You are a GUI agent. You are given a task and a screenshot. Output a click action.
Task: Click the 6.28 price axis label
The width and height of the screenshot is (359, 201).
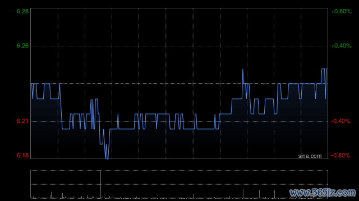(22, 11)
